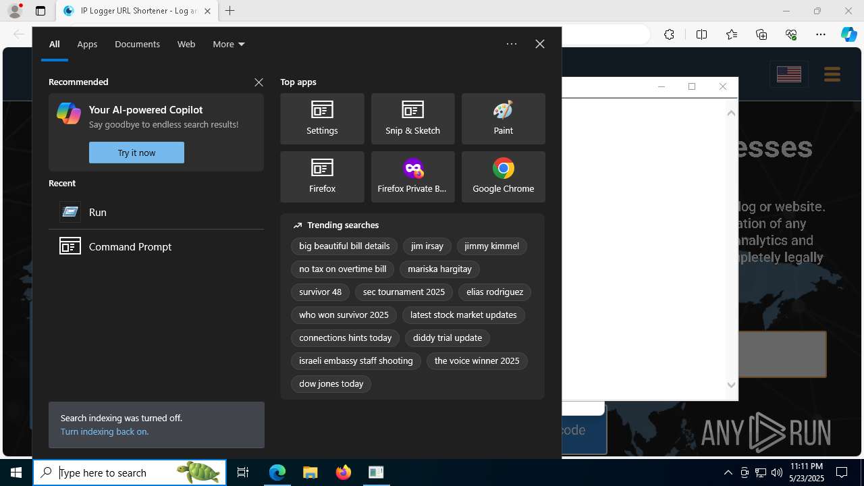Select 'connections hints today' trend

(346, 338)
